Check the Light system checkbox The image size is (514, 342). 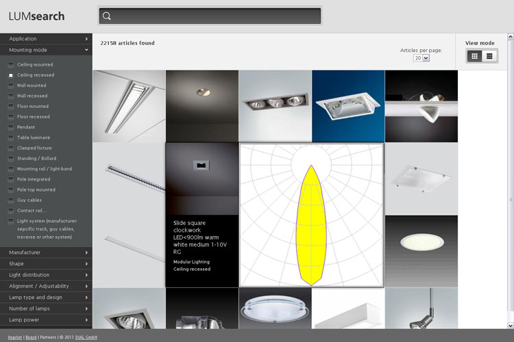coord(11,221)
